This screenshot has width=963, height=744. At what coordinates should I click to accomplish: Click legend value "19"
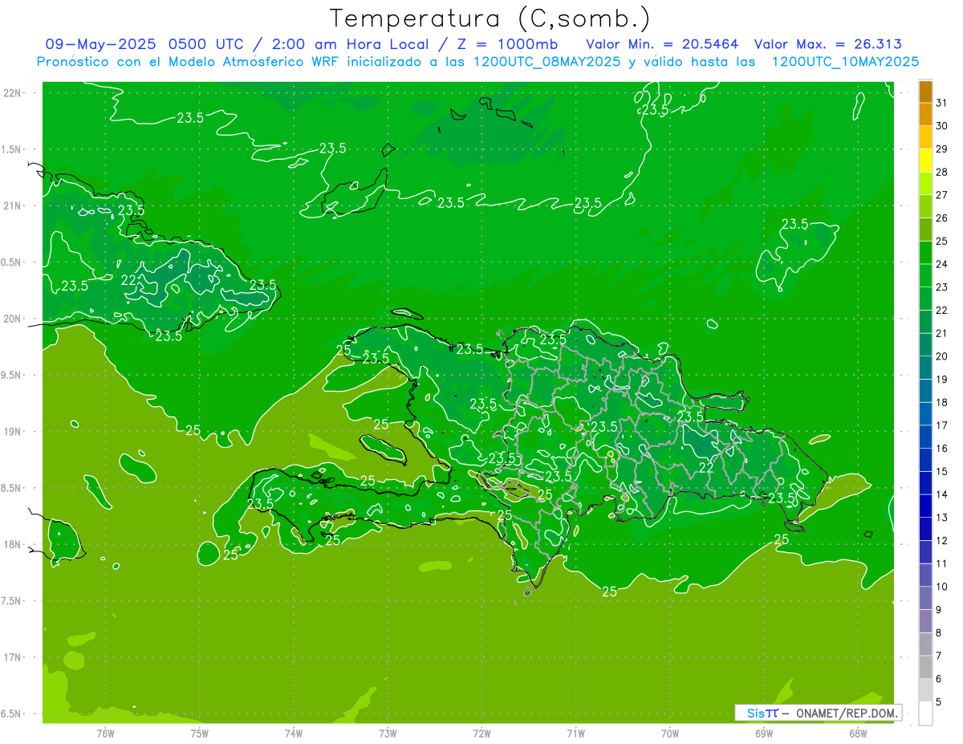[942, 380]
